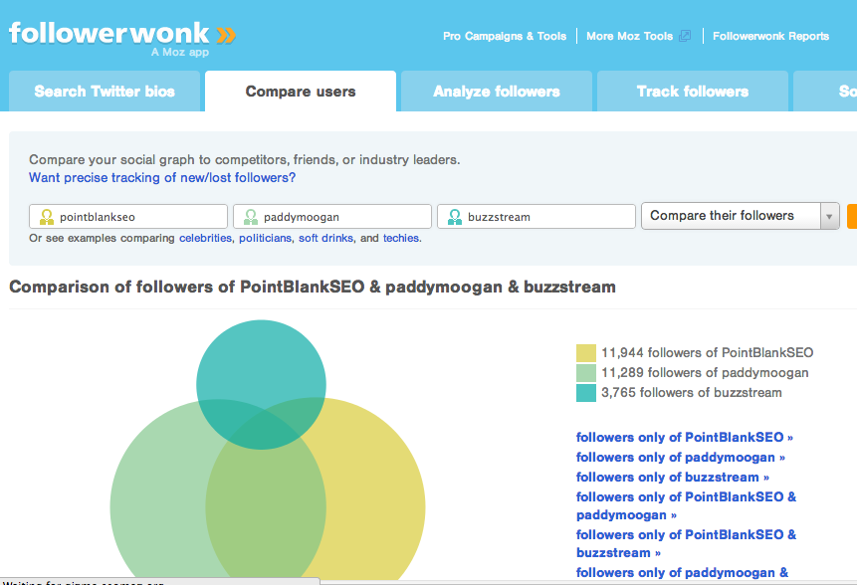The image size is (857, 585).
Task: Click the comparison heading text
Action: point(313,287)
